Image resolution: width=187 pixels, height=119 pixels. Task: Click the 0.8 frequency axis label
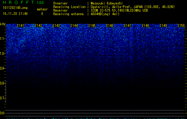pyautogui.click(x=2, y=83)
